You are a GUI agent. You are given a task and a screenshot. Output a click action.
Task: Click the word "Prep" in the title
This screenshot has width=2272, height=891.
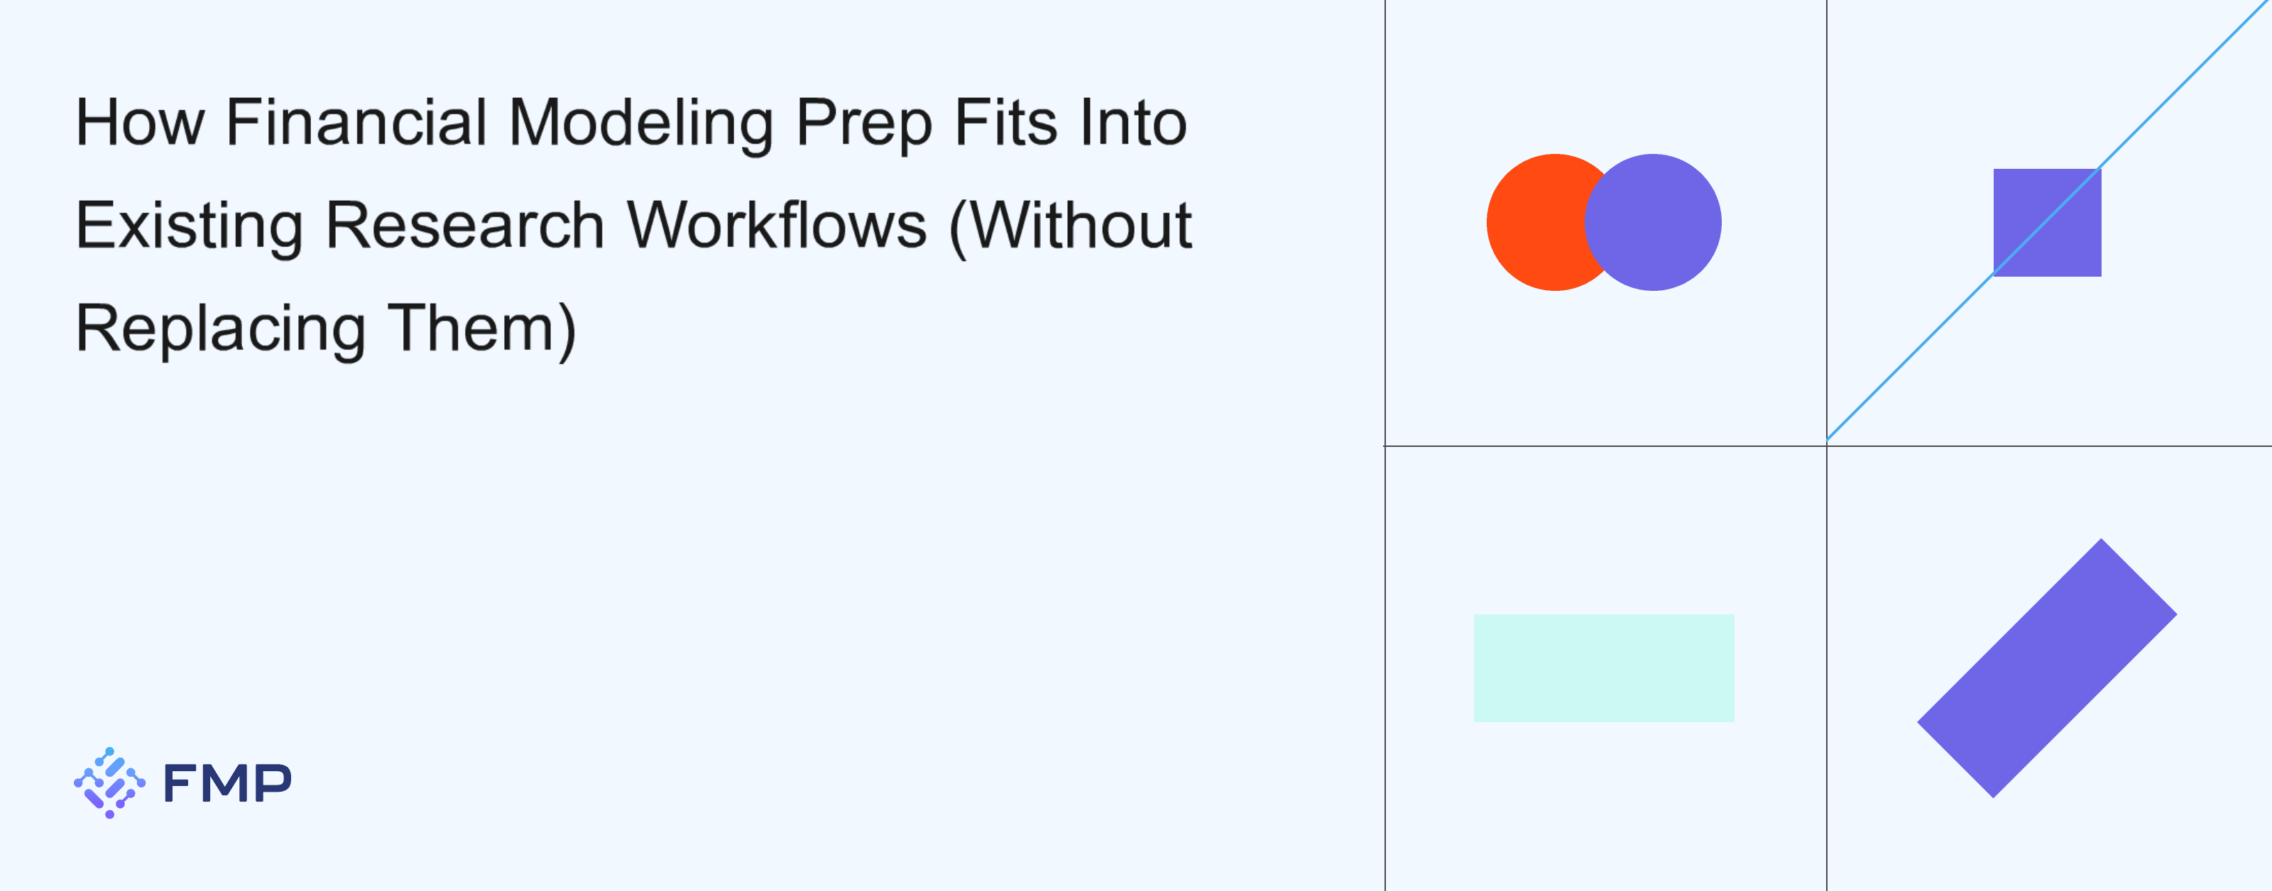[x=863, y=123]
